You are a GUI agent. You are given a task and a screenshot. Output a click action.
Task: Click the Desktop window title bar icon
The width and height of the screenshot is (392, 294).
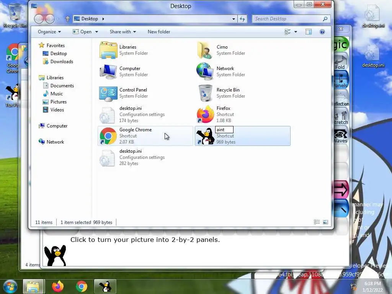click(34, 6)
